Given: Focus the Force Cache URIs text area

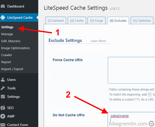Looking at the screenshot, I should pyautogui.click(x=131, y=70).
